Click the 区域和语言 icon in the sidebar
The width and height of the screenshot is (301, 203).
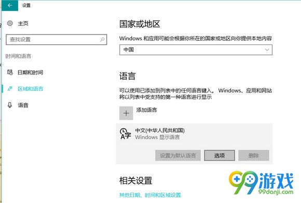point(10,89)
